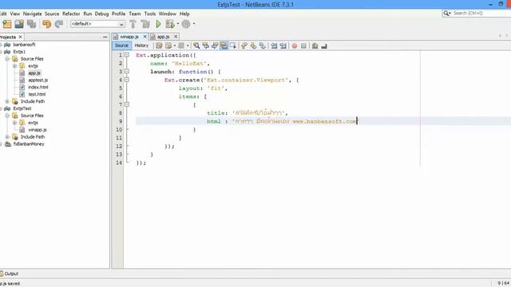Switch to the app.js editor tab
The height and width of the screenshot is (287, 511).
163,37
